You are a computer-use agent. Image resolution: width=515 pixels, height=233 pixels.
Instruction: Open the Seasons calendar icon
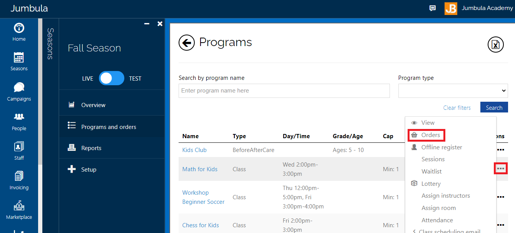click(x=19, y=58)
